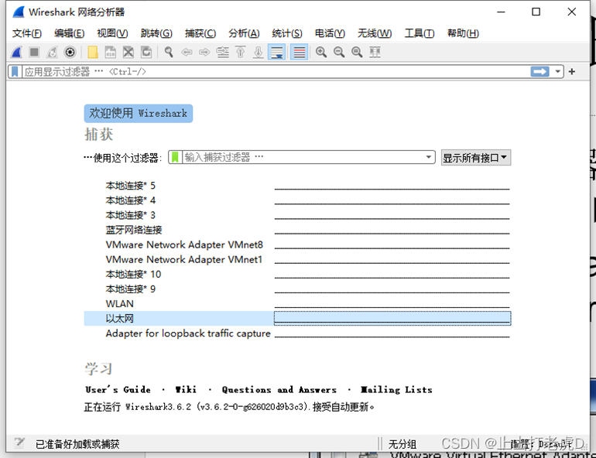
Task: Select the 以太网 interface row
Action: (297, 319)
